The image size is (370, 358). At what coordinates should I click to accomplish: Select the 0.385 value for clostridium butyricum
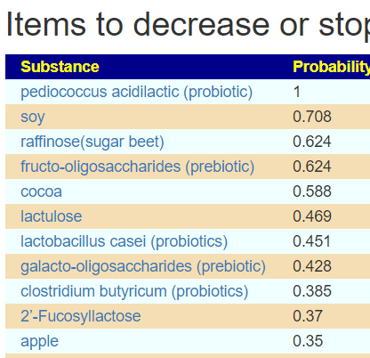[x=312, y=291]
